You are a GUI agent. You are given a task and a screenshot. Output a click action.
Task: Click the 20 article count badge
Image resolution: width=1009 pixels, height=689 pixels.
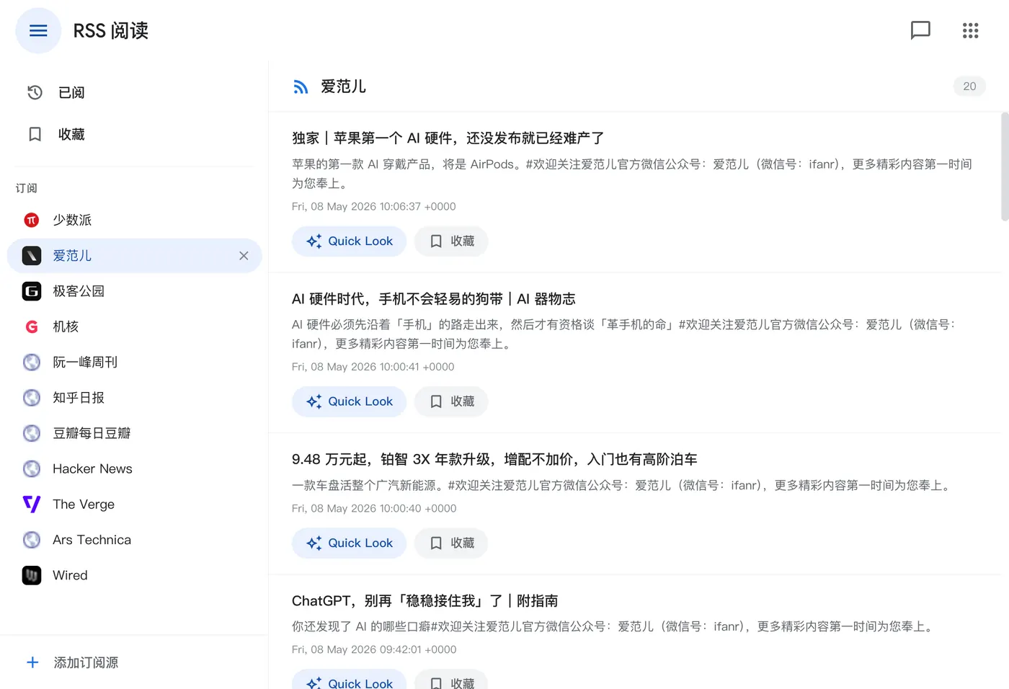969,86
